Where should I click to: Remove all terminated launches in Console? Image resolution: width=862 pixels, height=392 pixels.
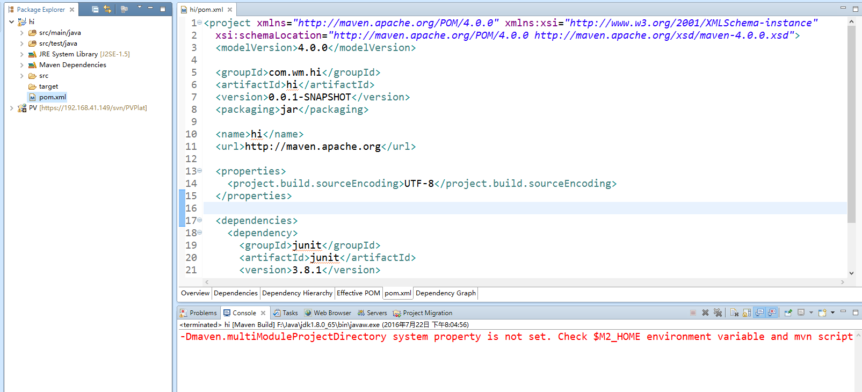tap(718, 313)
